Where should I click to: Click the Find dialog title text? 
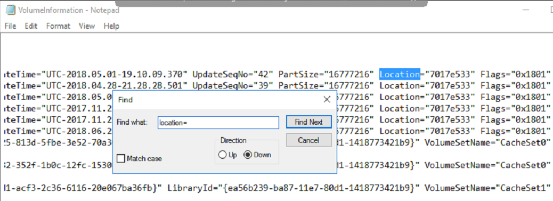tap(125, 100)
